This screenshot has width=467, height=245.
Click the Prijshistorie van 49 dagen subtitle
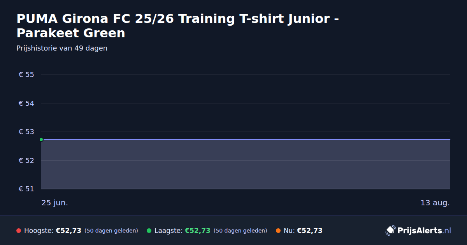(62, 48)
